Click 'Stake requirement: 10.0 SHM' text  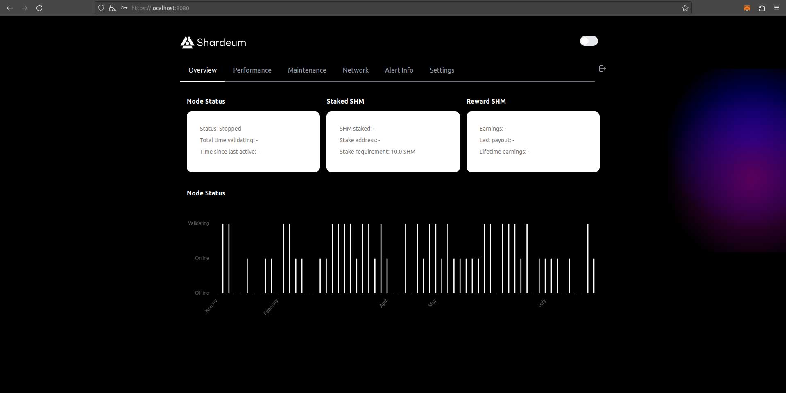[377, 152]
